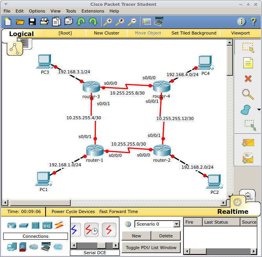Open the Extensions menu

tap(93, 11)
